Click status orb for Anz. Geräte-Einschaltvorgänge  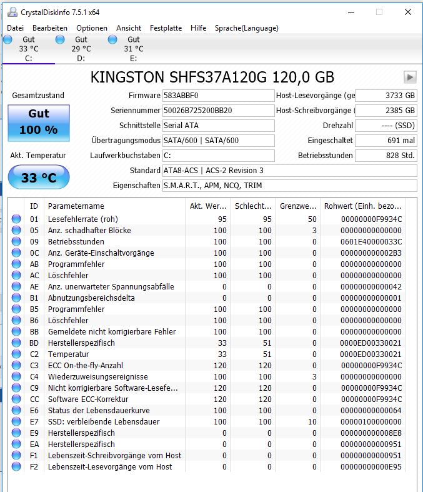pyautogui.click(x=16, y=253)
